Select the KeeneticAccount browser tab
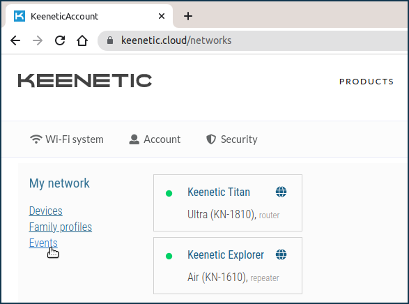This screenshot has height=304, width=409. tap(87, 16)
